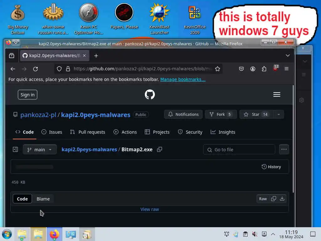
Task: Show hidden tray icons arrow
Action: click(273, 234)
